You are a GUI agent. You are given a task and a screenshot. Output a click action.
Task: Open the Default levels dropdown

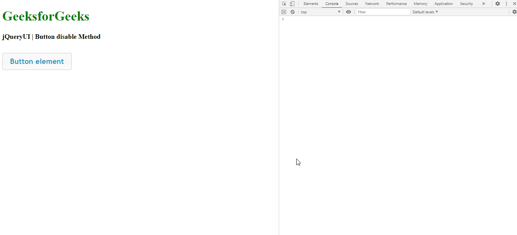tap(425, 12)
